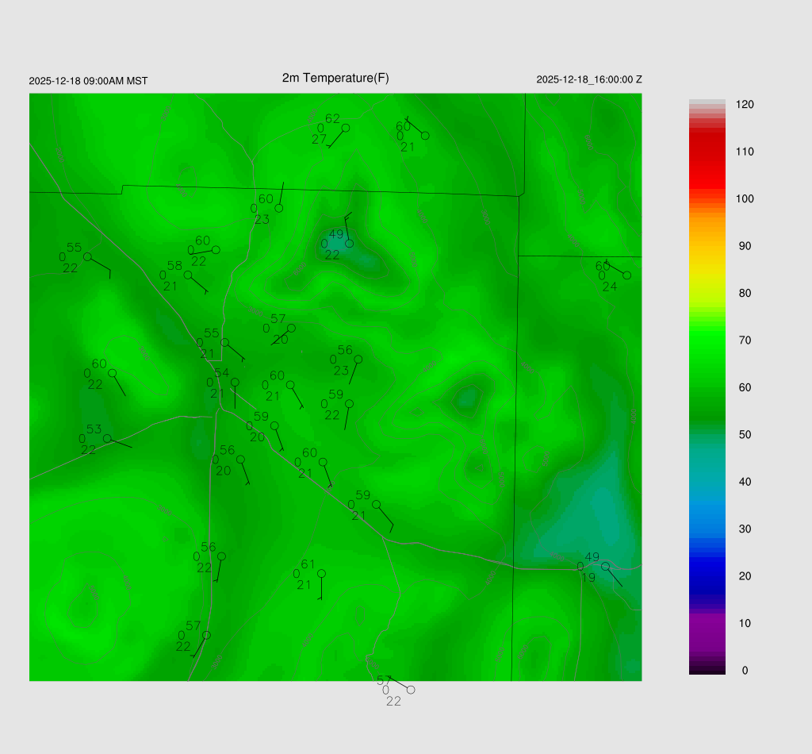Click the 60 degree station with dewpoint 23
The image size is (812, 754).
coord(279,208)
